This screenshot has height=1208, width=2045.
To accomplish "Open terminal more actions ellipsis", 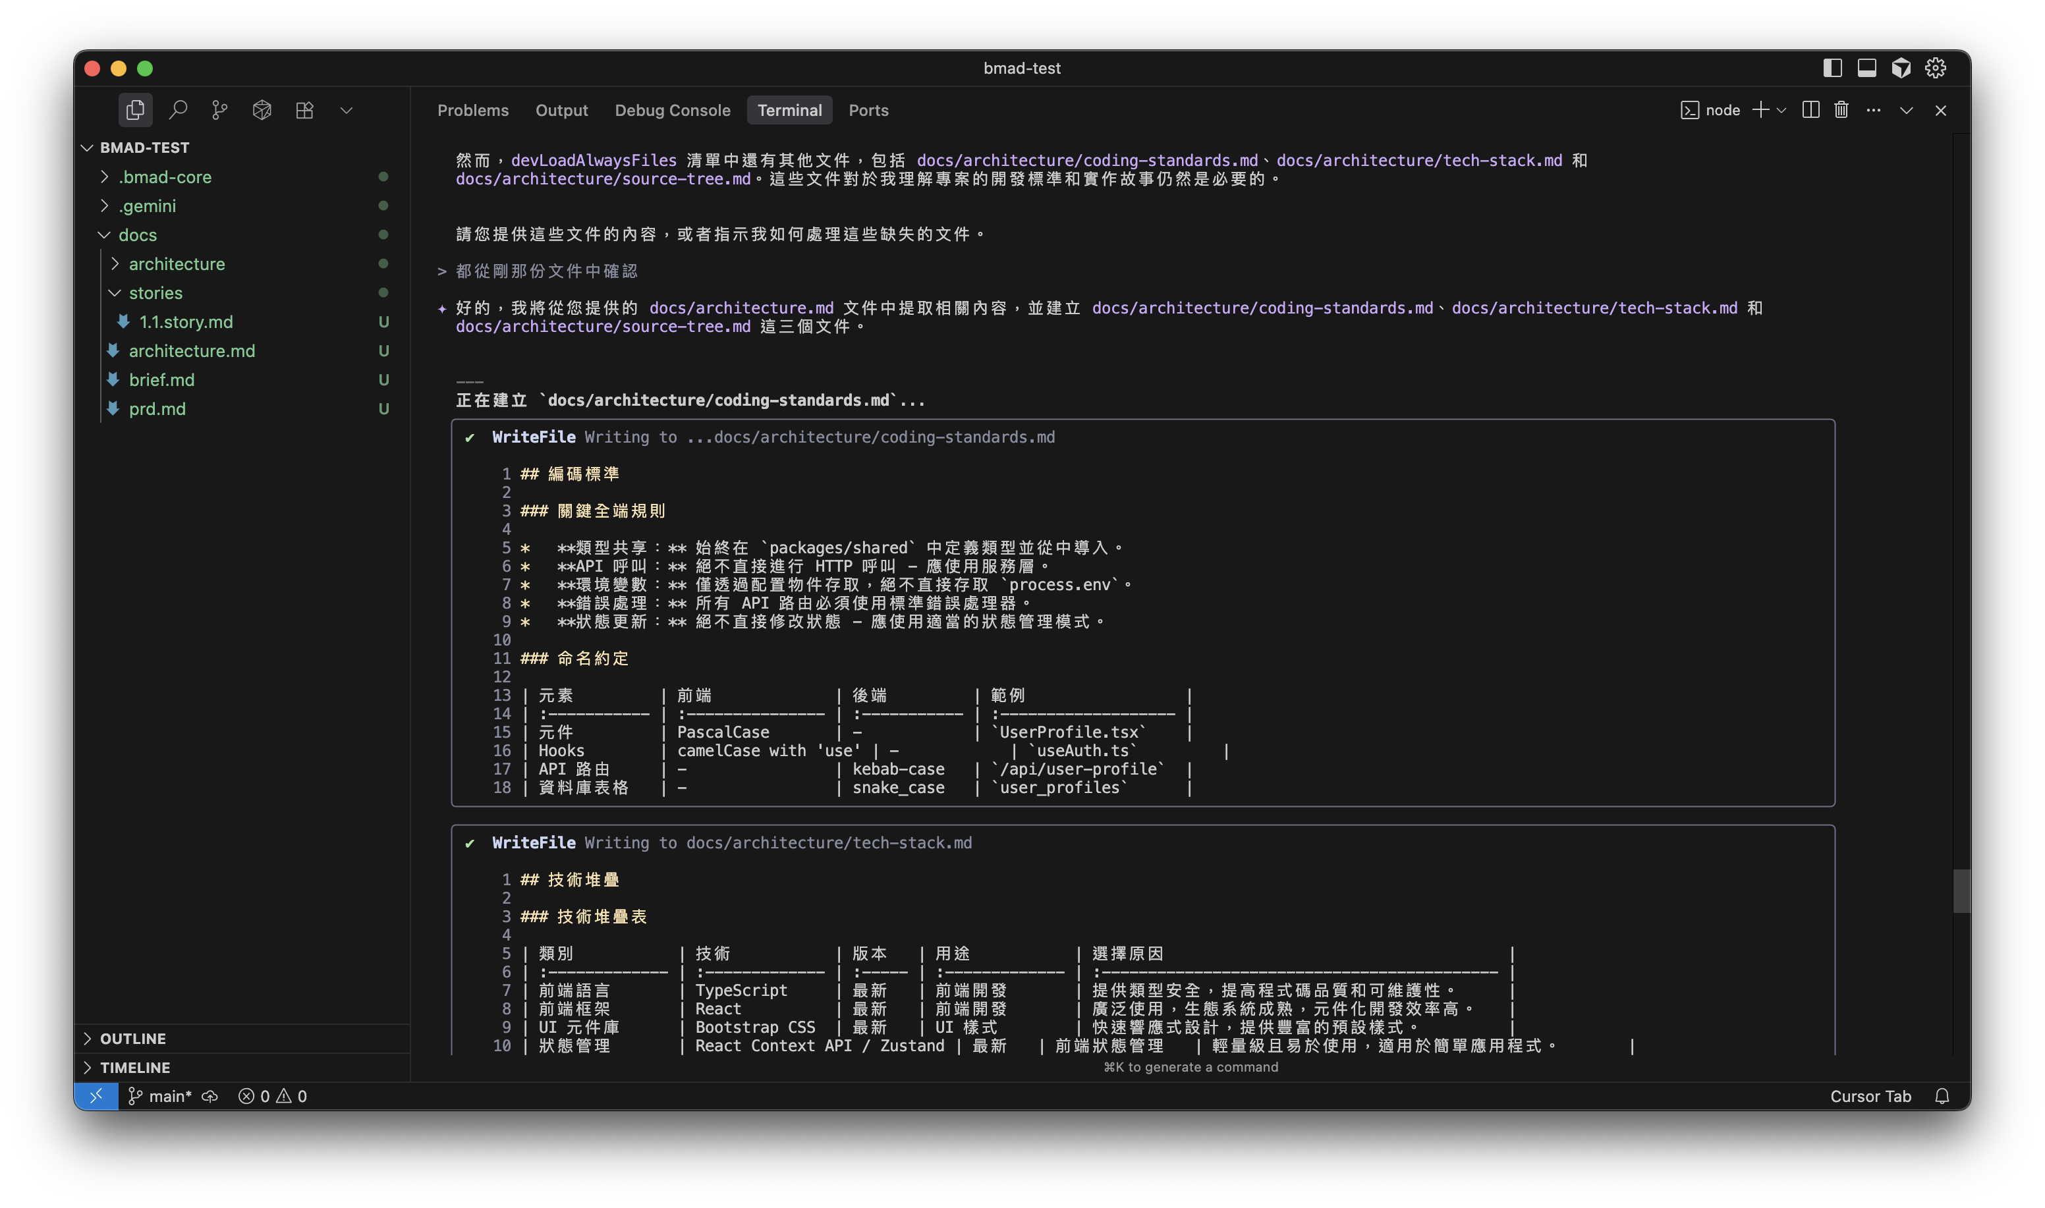I will point(1873,111).
